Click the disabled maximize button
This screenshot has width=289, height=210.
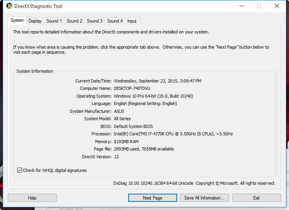click(x=259, y=6)
